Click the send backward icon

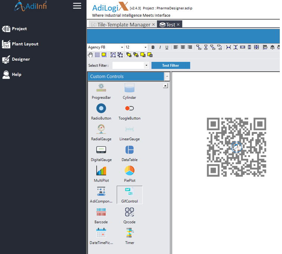click(x=136, y=55)
